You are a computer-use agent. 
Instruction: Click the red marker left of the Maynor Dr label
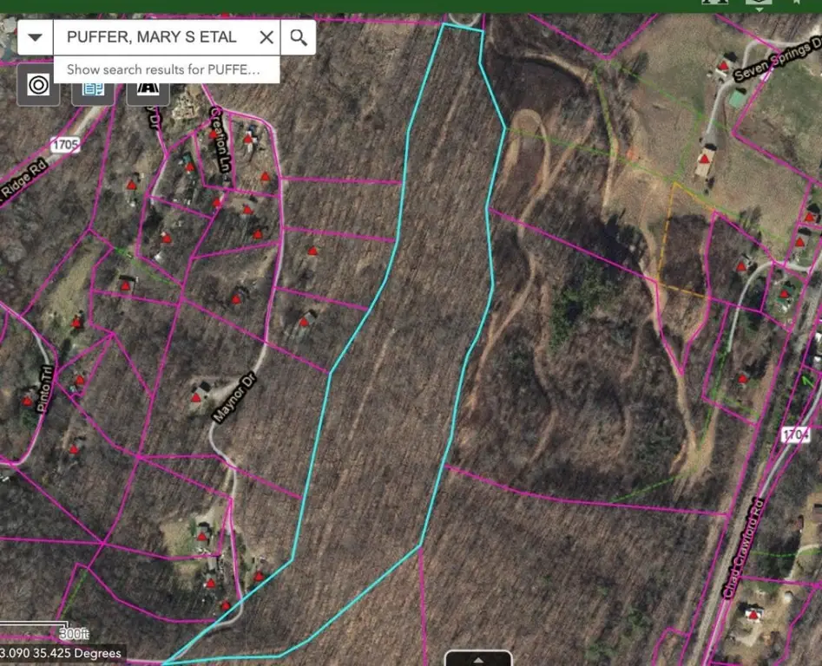197,397
